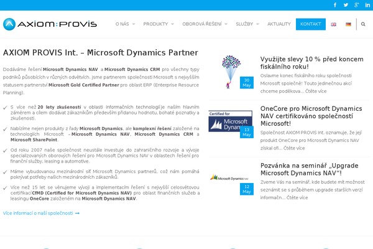Open the PRODUKTY menu item
Image resolution: width=373 pixels, height=249 pixels.
(155, 24)
